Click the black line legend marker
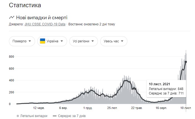The height and width of the screenshot is (119, 195). click(55, 116)
